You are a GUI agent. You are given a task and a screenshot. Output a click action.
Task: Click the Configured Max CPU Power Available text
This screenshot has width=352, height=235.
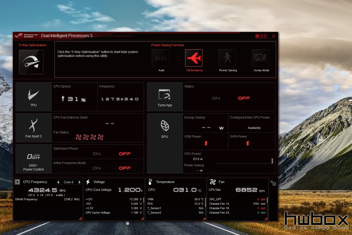[x=254, y=128]
